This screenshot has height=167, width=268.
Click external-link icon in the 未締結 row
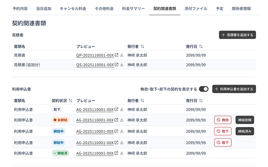(116, 120)
